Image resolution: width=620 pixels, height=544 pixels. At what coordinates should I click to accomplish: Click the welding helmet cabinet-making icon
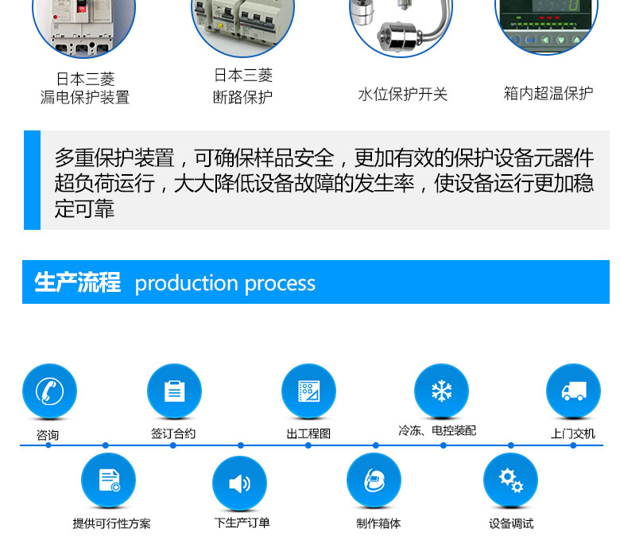click(374, 480)
